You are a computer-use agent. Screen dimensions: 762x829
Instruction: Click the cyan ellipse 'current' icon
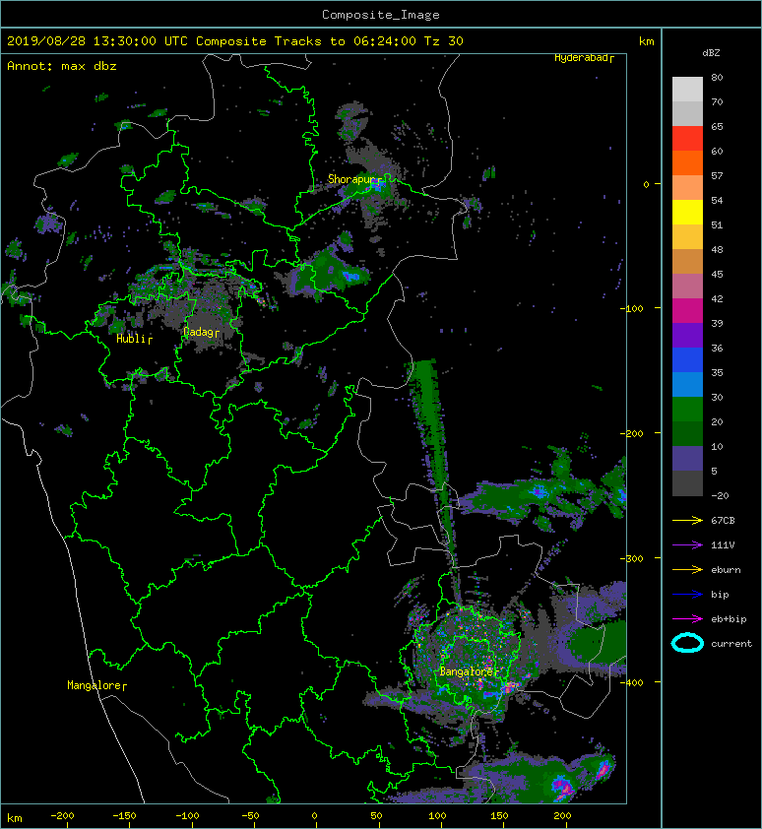(687, 643)
